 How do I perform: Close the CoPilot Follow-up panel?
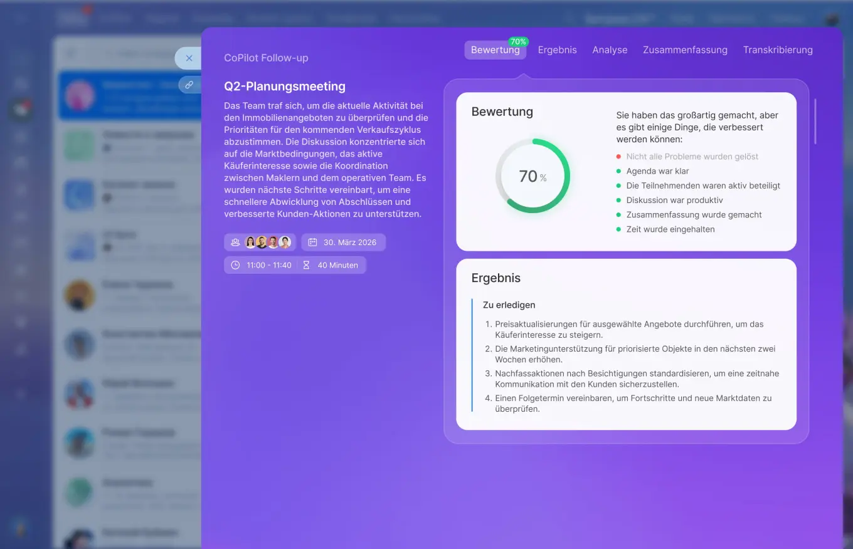coord(189,58)
